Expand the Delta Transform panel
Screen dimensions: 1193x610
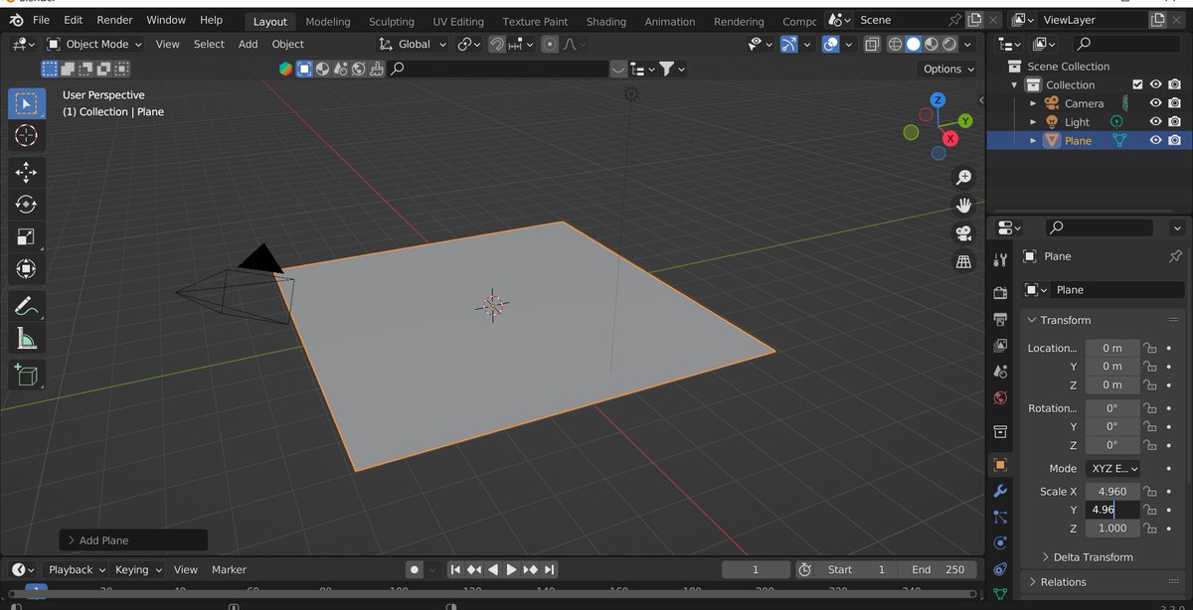click(x=1092, y=557)
